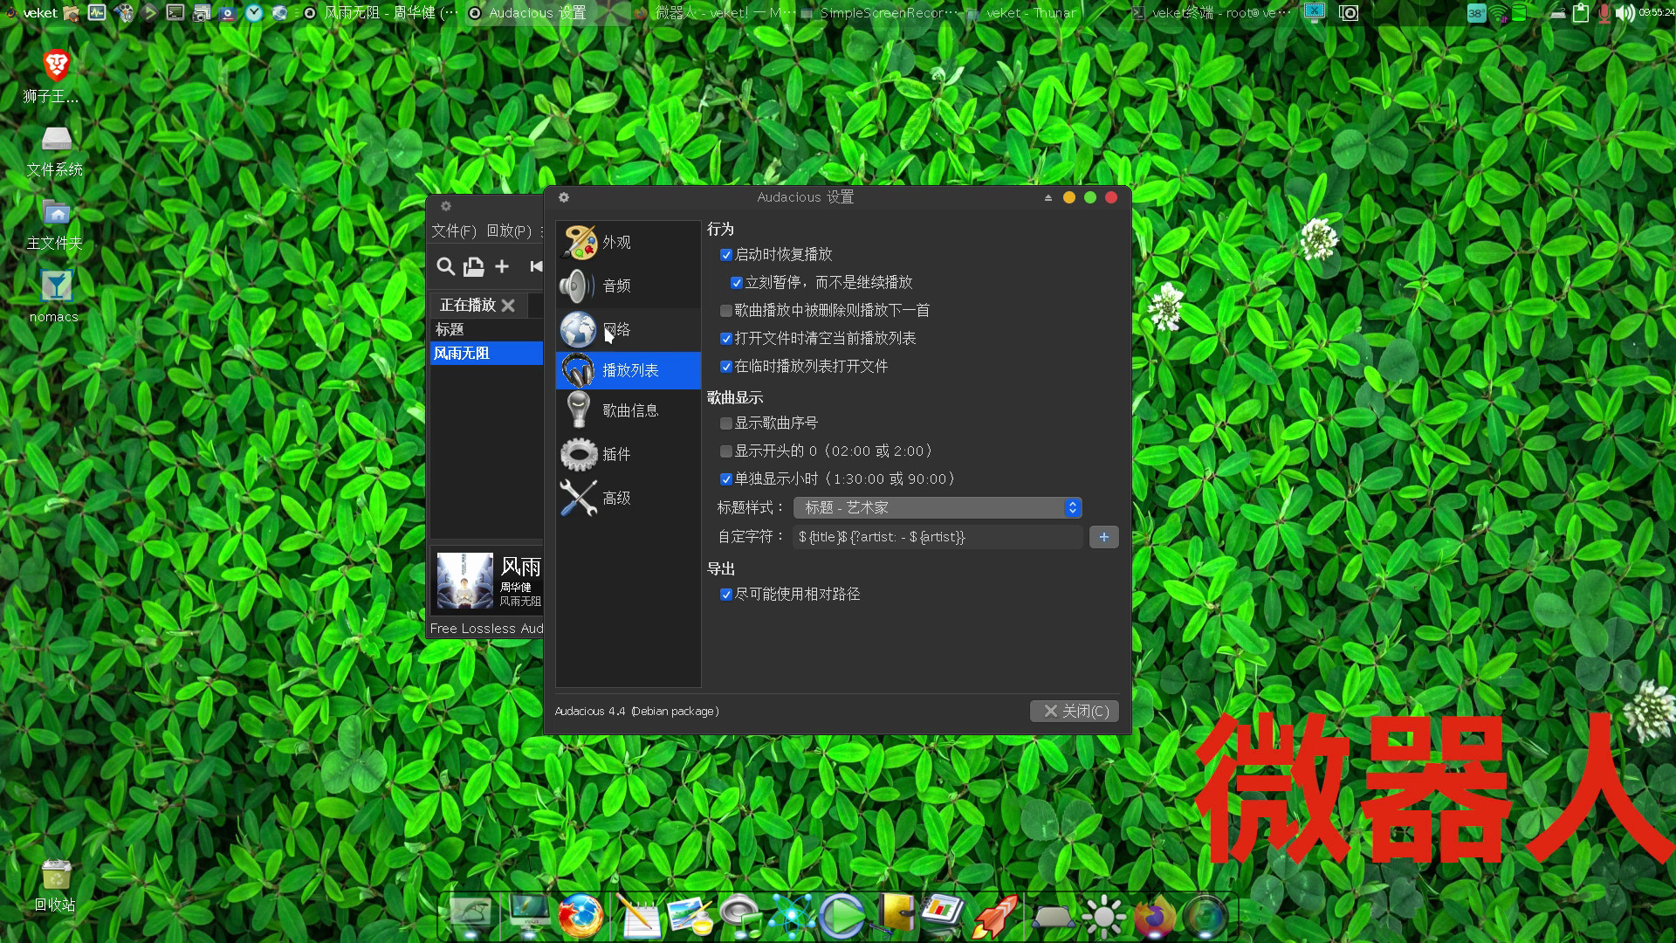Viewport: 1676px width, 943px height.
Task: Open the green play button dock icon
Action: point(842,915)
